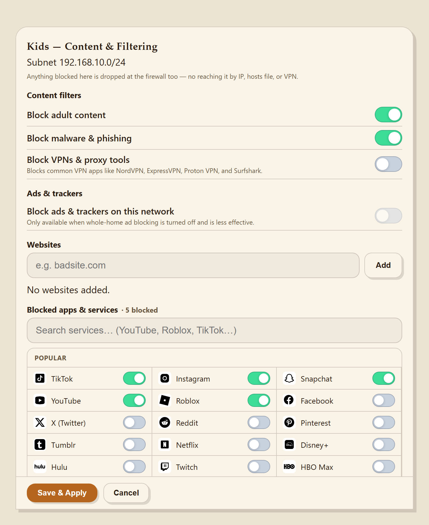Enable the Twitch block toggle

pos(259,467)
